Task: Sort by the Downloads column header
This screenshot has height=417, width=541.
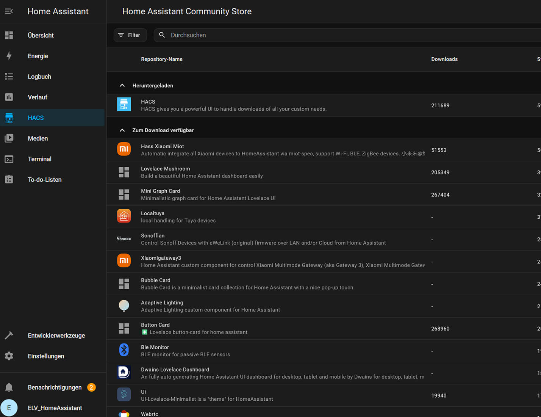Action: pos(444,59)
